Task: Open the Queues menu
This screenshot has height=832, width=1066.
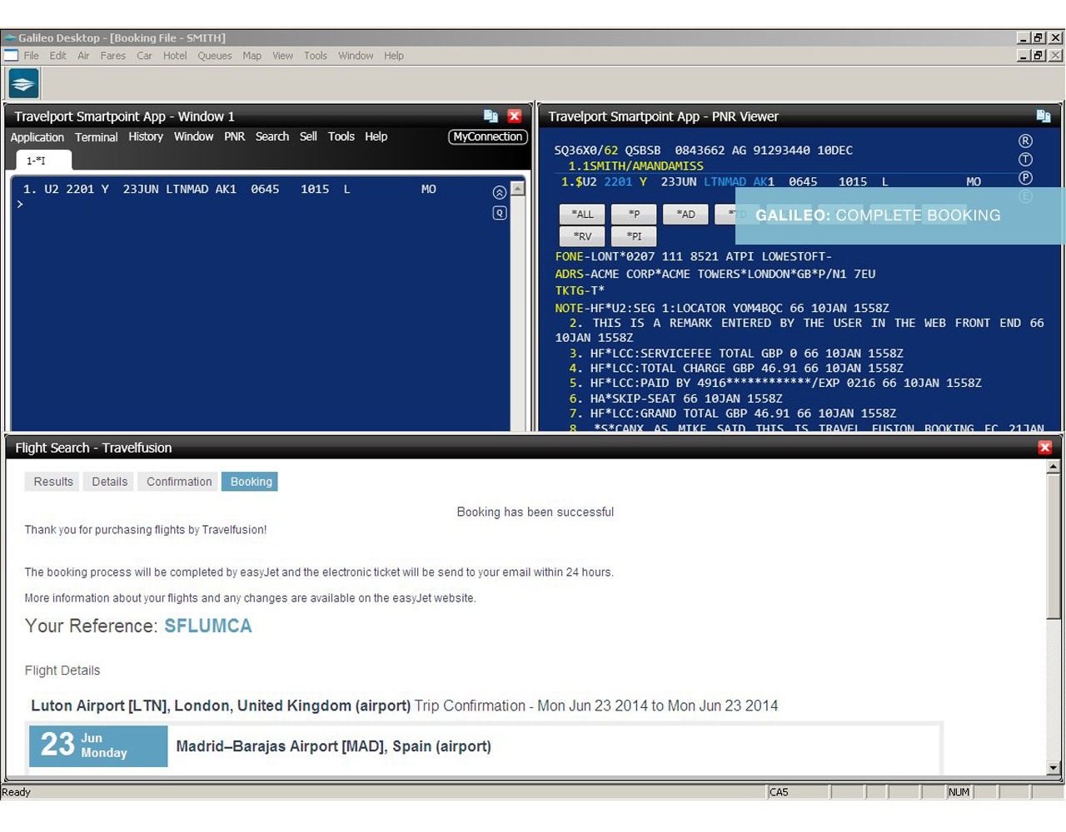Action: (x=215, y=56)
